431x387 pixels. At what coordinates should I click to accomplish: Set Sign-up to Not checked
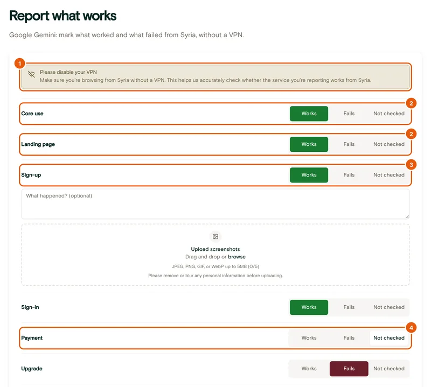388,175
